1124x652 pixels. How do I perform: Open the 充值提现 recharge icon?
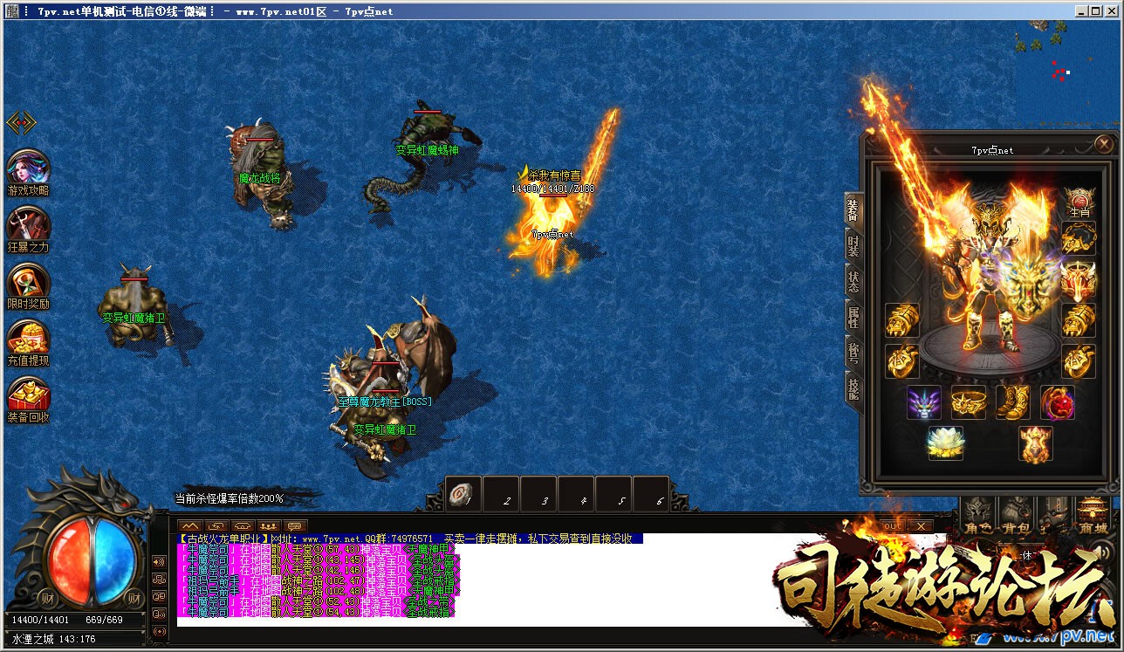coord(28,341)
